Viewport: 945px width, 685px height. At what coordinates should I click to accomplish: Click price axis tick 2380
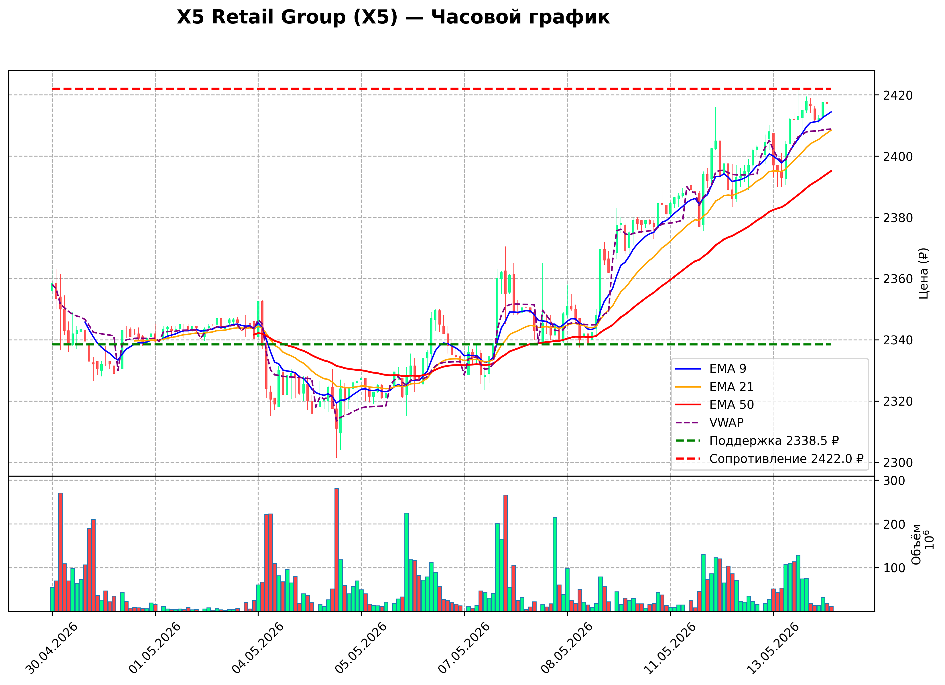[897, 218]
